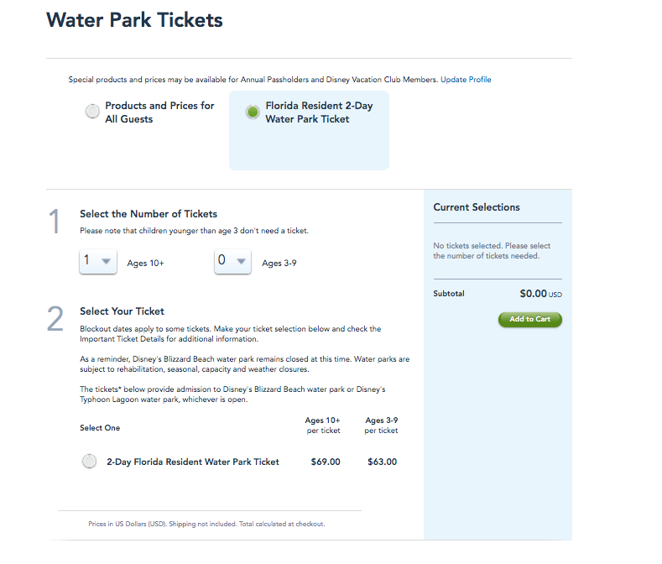Select Florida Resident 2-Day Water Park Ticket radio
The image size is (662, 564).
(252, 112)
